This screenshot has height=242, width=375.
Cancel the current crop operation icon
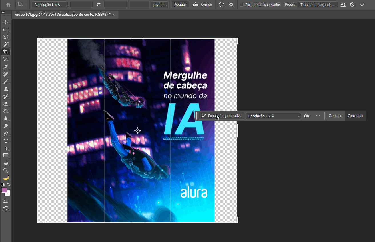click(x=352, y=5)
